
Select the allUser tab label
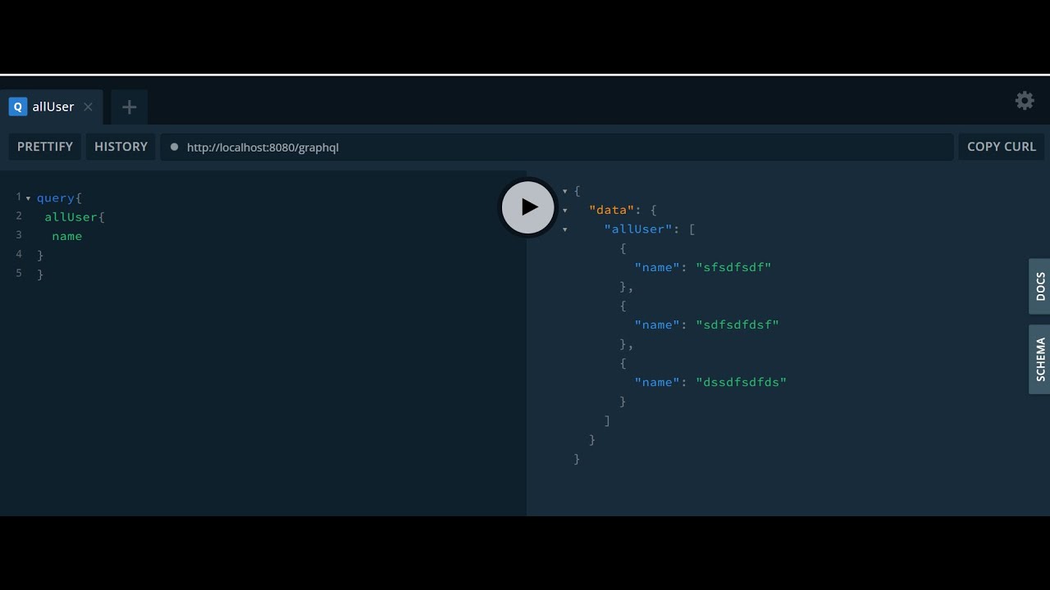point(53,107)
